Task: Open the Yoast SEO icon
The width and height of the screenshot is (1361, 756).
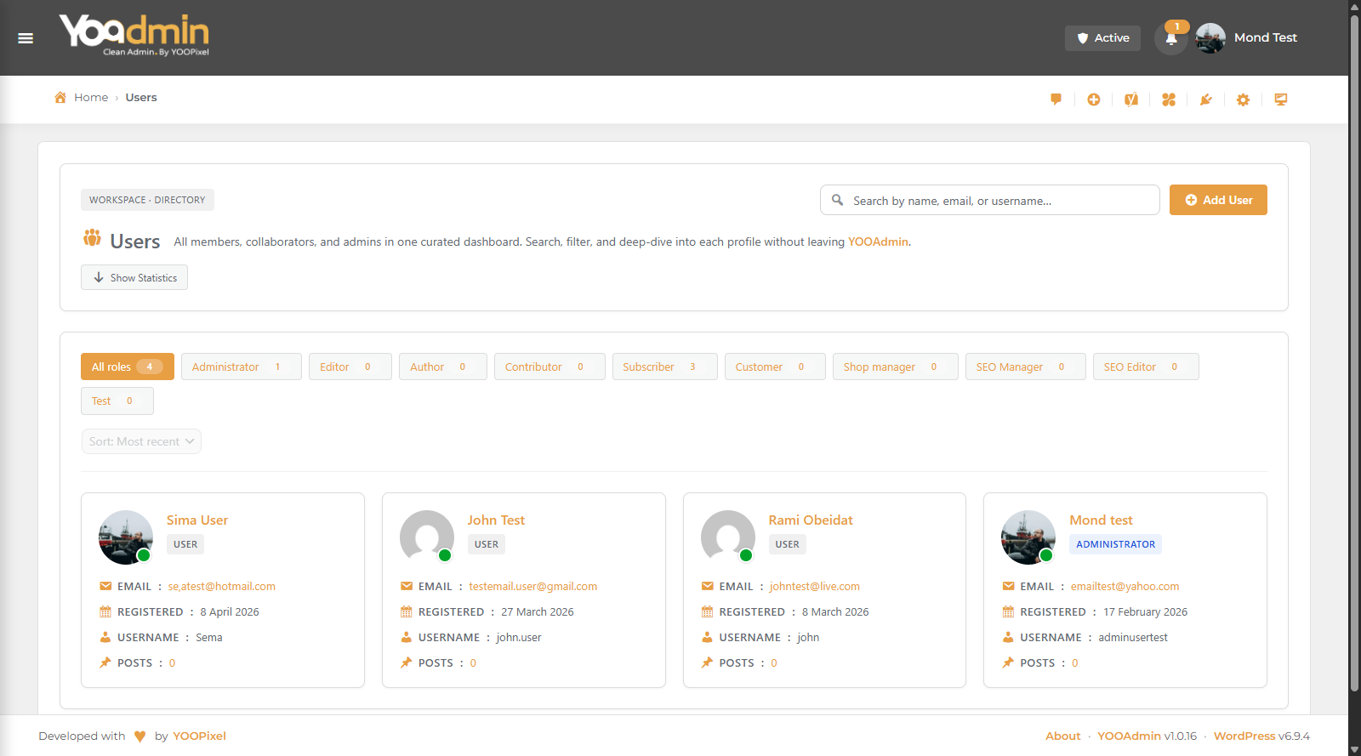Action: pos(1131,99)
